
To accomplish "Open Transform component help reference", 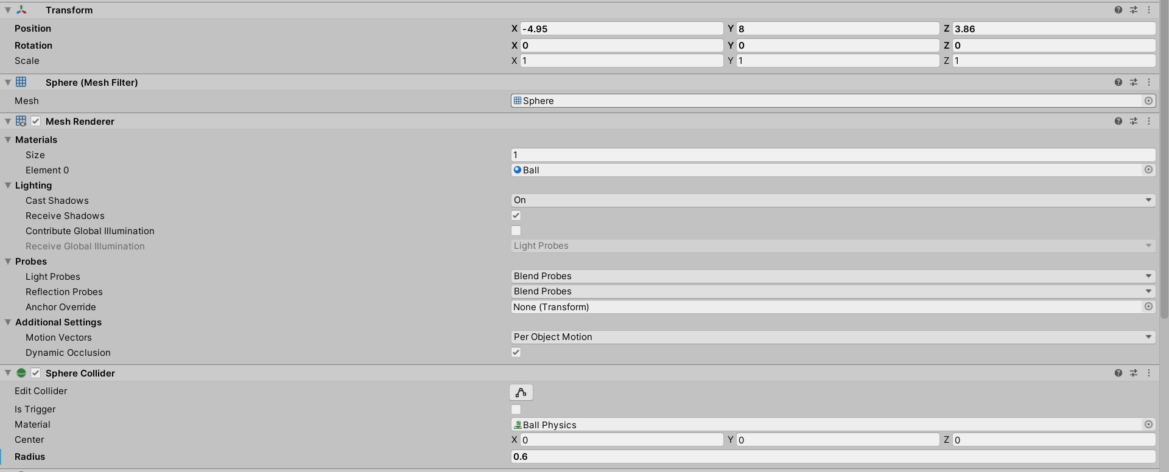I will click(x=1118, y=10).
